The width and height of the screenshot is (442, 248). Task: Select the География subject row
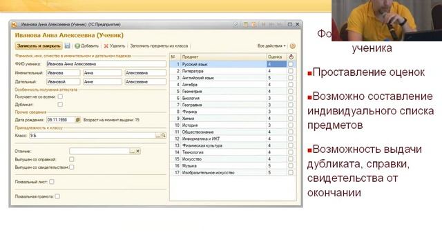[x=233, y=105]
